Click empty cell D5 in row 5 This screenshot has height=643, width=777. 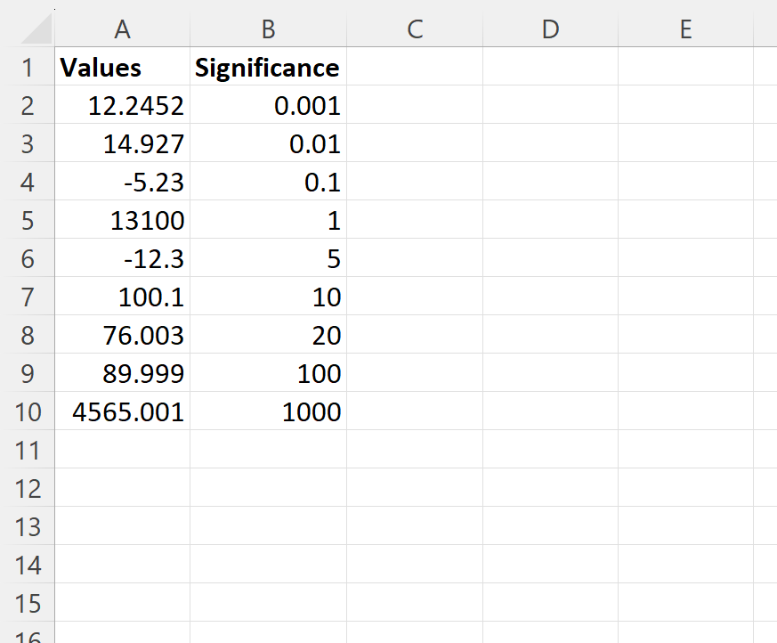click(551, 219)
